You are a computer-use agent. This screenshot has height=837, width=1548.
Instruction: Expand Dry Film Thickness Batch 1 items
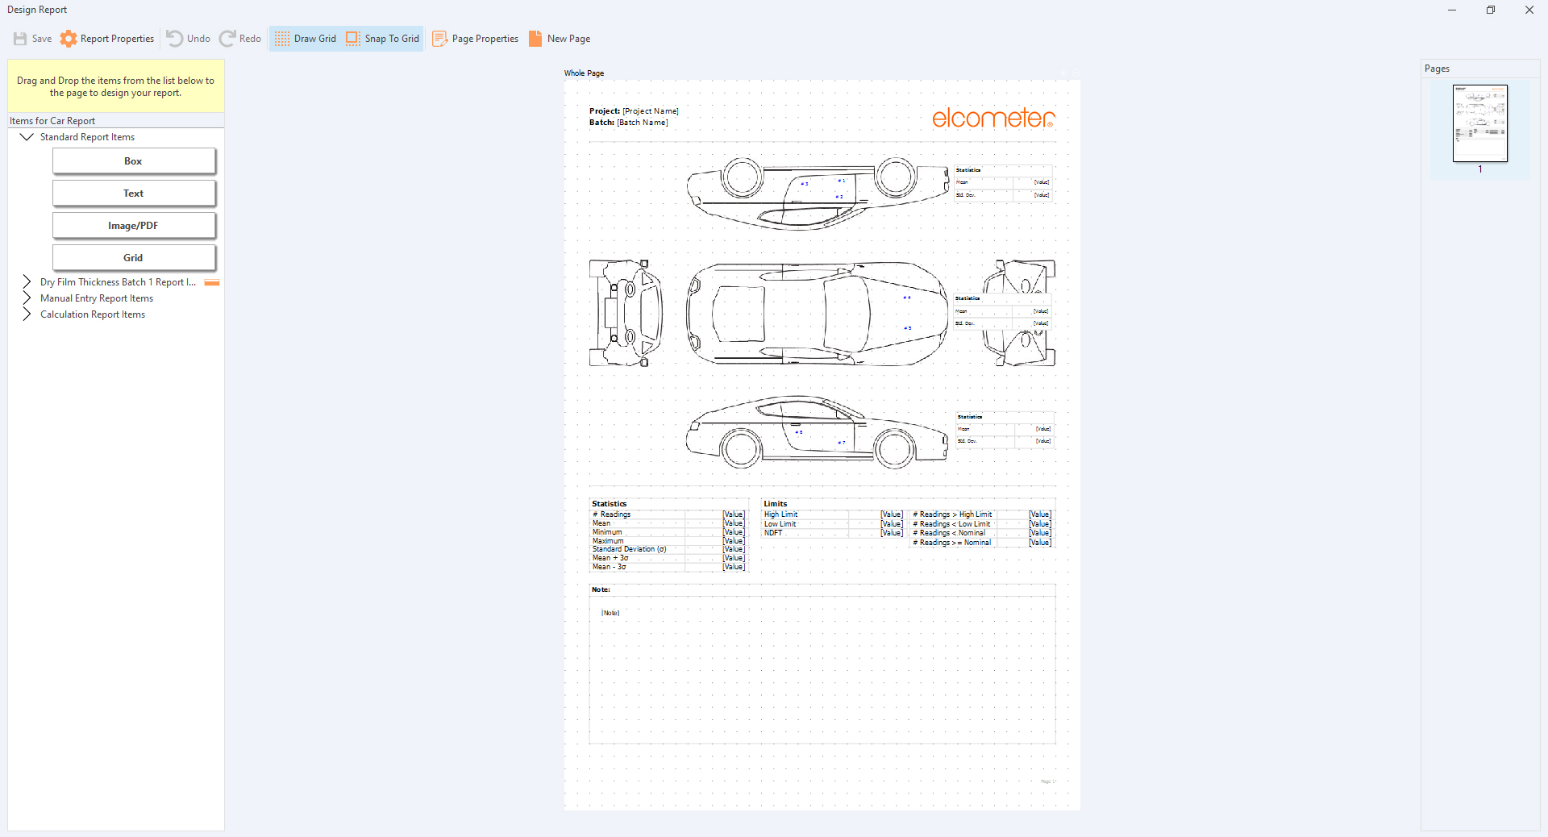27,282
